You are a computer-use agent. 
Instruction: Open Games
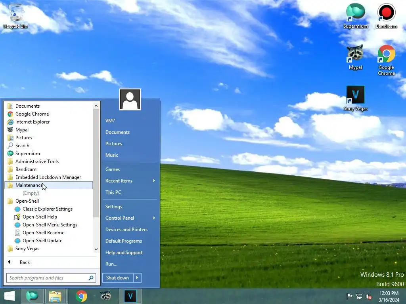point(130,169)
